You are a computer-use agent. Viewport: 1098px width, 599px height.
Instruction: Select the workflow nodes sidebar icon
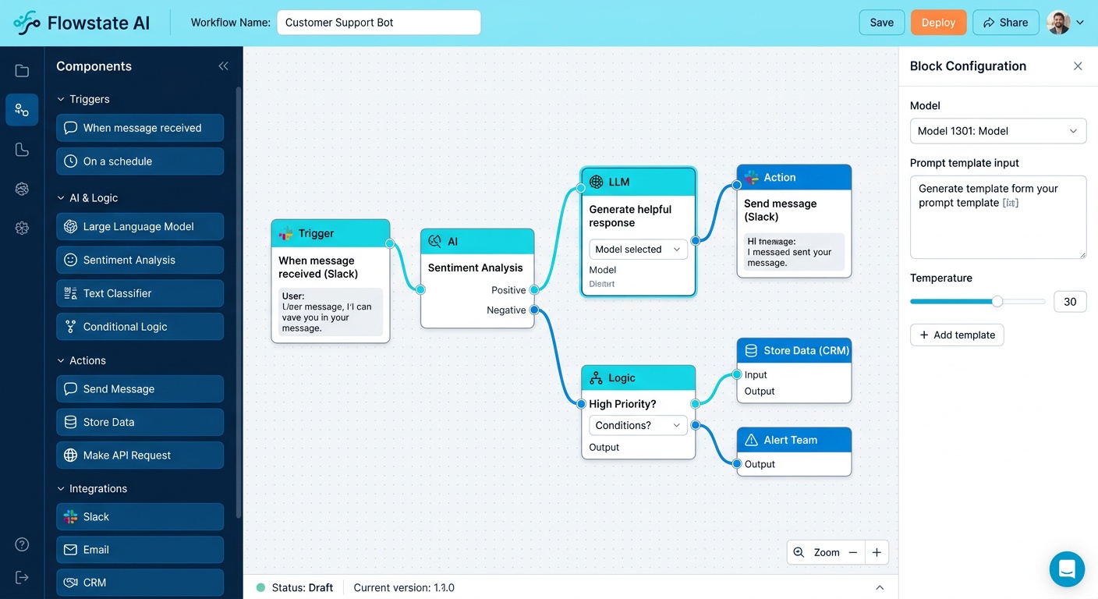coord(22,110)
